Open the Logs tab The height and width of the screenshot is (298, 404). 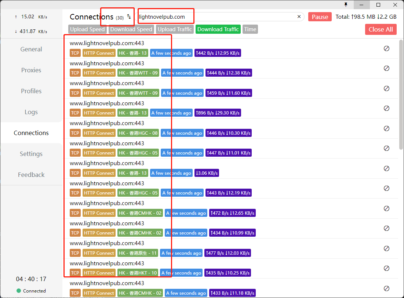pos(31,112)
